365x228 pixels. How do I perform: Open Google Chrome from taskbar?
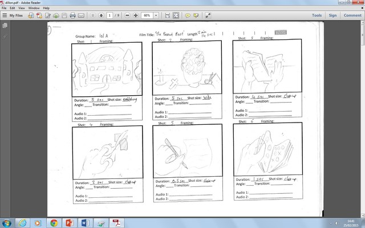tap(54, 223)
